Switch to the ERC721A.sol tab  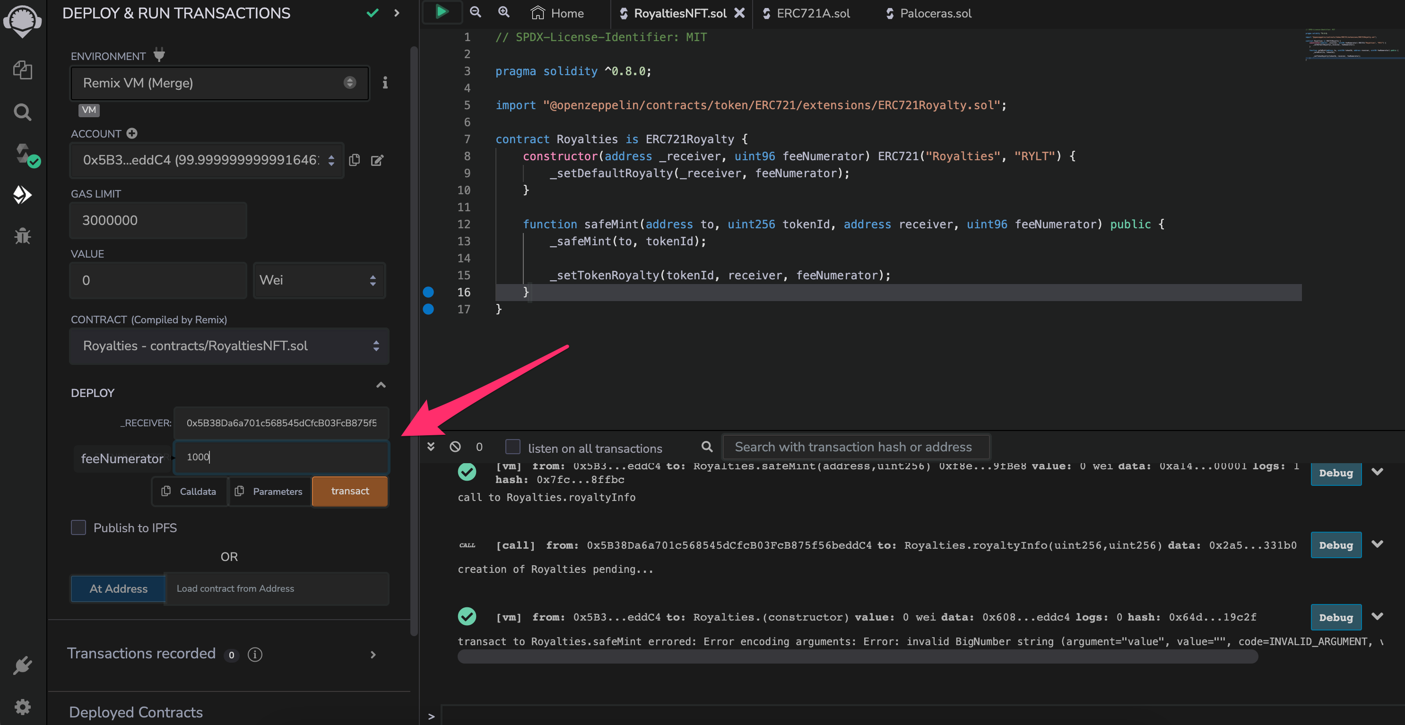(x=813, y=13)
